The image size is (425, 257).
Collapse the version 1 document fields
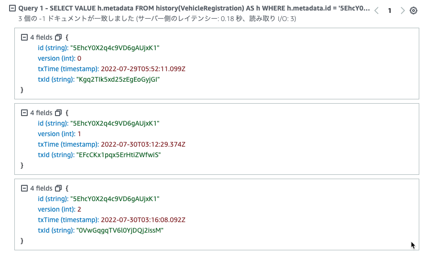tap(24, 113)
